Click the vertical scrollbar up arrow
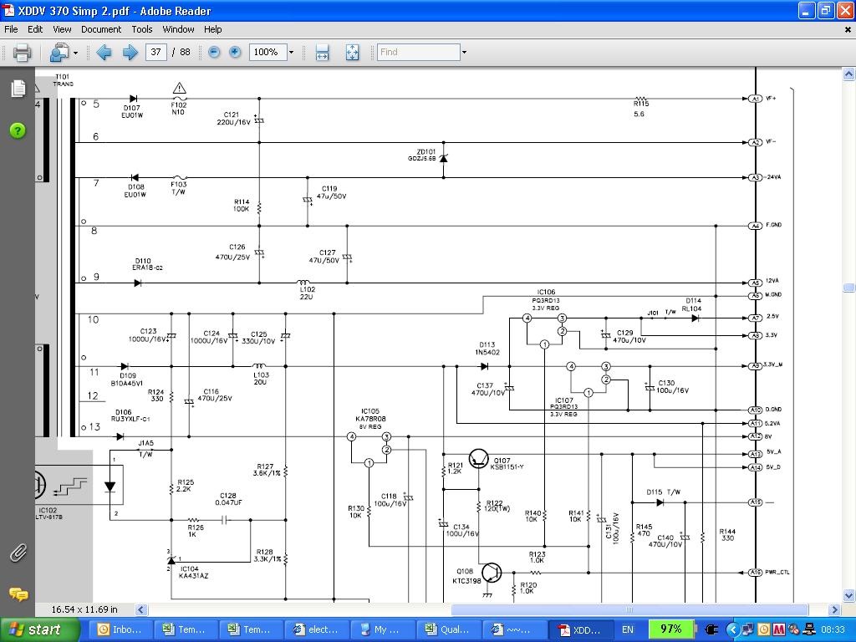Viewport: 856px width, 642px height. coord(849,74)
